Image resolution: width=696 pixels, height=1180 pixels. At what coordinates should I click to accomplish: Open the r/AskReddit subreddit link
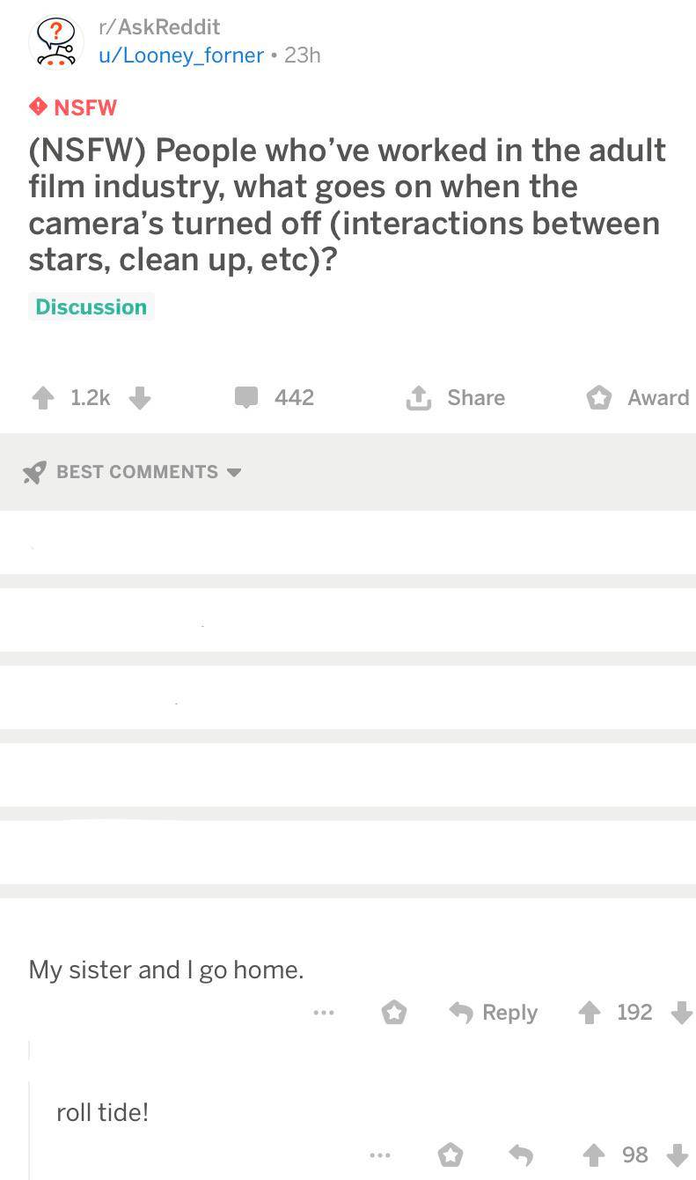[x=158, y=27]
